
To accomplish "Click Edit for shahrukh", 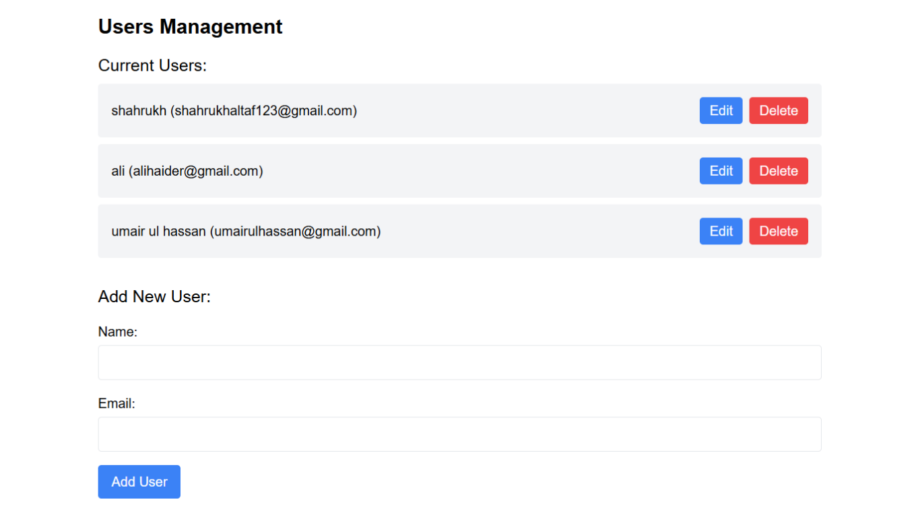I will tap(721, 110).
